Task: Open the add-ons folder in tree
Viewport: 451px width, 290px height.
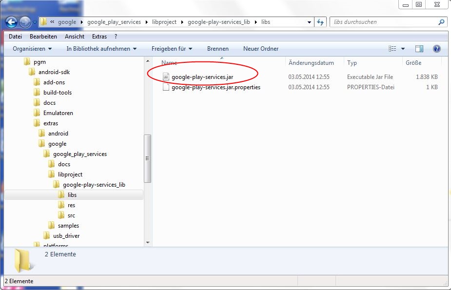Action: (54, 82)
